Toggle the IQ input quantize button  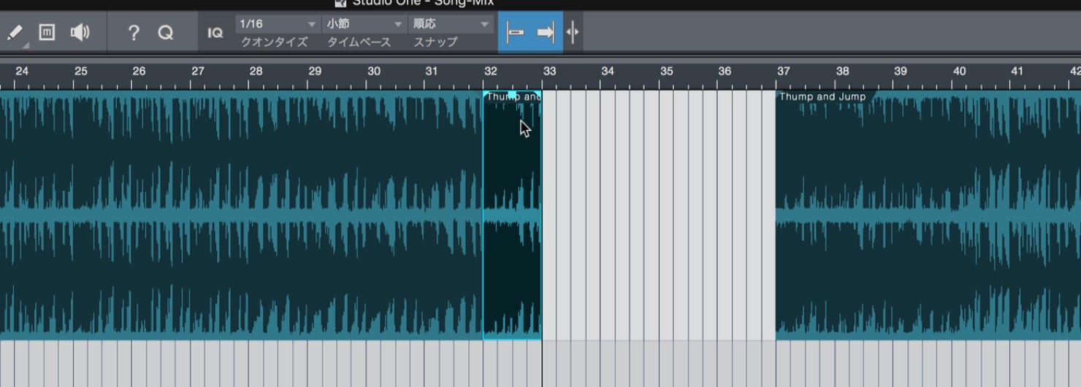click(215, 33)
